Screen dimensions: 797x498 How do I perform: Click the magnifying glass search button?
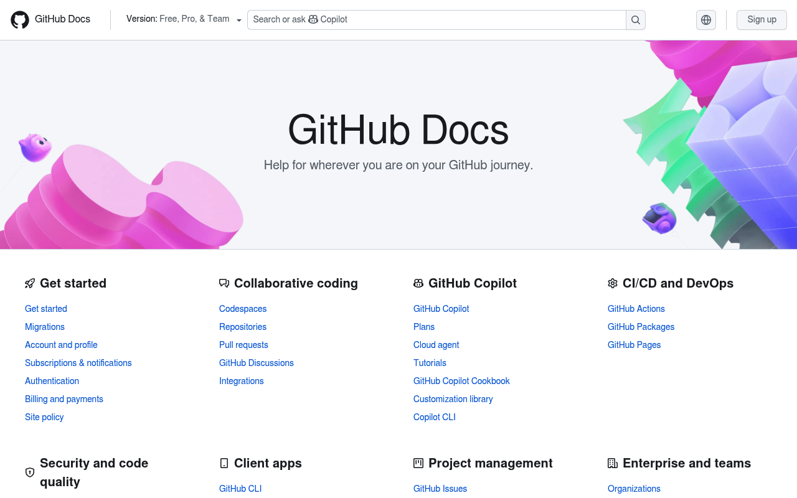pyautogui.click(x=636, y=20)
